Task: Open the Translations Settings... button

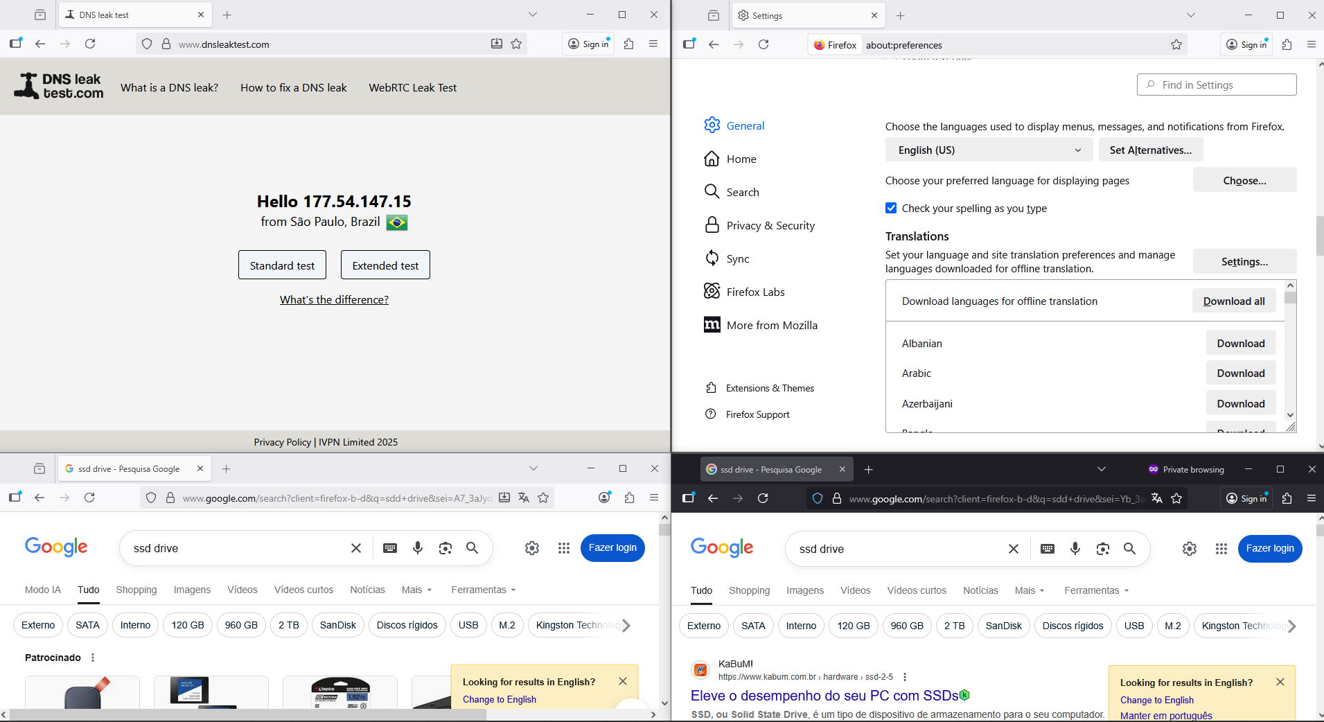Action: pos(1244,261)
